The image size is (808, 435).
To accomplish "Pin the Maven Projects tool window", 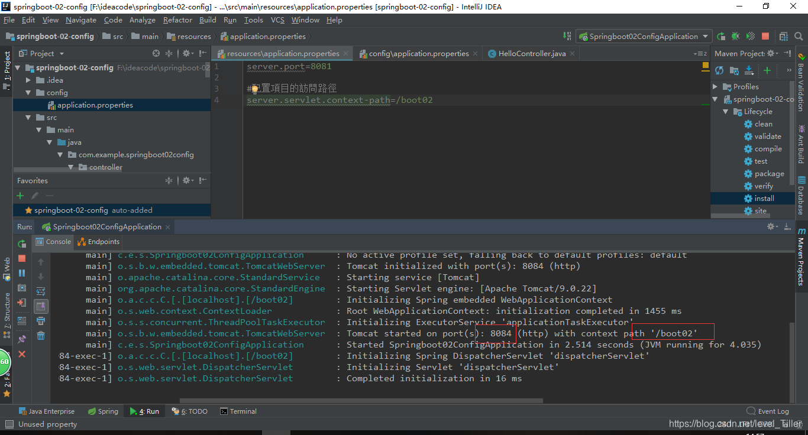I will click(x=771, y=53).
